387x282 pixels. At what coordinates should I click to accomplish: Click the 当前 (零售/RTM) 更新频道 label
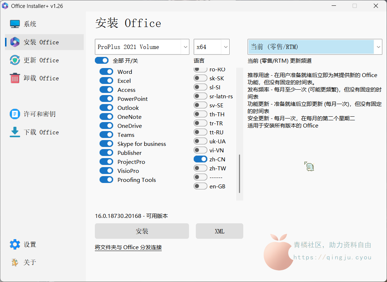click(280, 61)
